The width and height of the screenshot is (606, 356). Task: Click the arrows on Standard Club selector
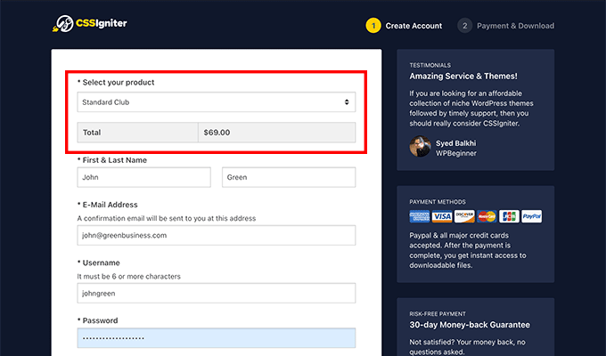coord(347,102)
